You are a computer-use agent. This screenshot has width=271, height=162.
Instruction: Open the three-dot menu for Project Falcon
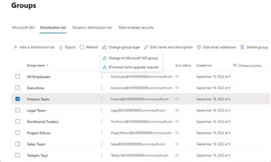click(102, 133)
